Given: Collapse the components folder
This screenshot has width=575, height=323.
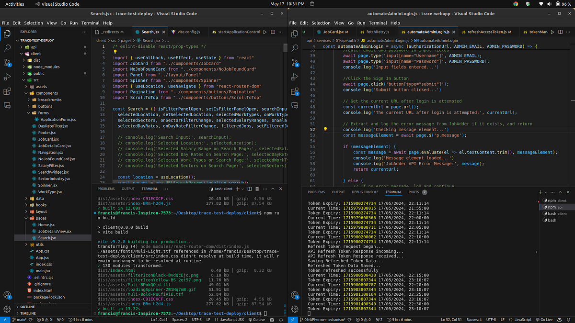Looking at the screenshot, I should coord(46,93).
